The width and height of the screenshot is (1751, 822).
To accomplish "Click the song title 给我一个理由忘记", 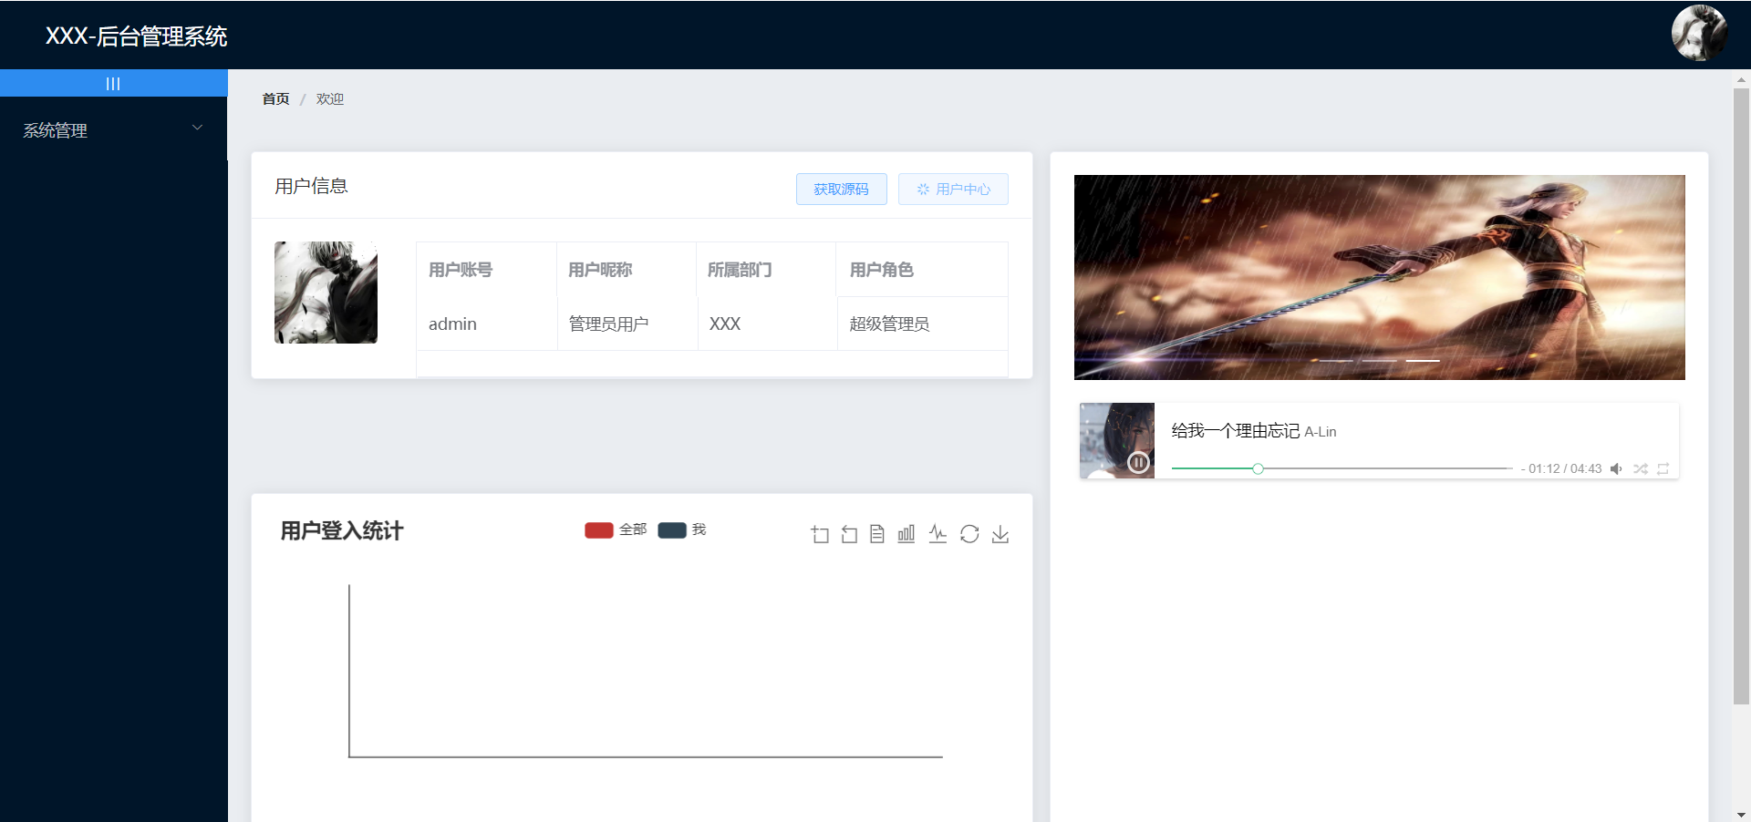I will (x=1236, y=431).
